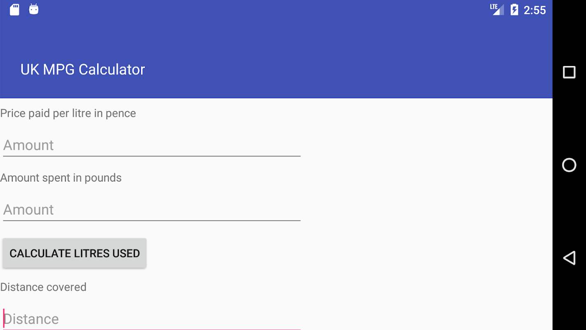
Task: Tap the 'Amount spent in pounds' label
Action: (61, 178)
